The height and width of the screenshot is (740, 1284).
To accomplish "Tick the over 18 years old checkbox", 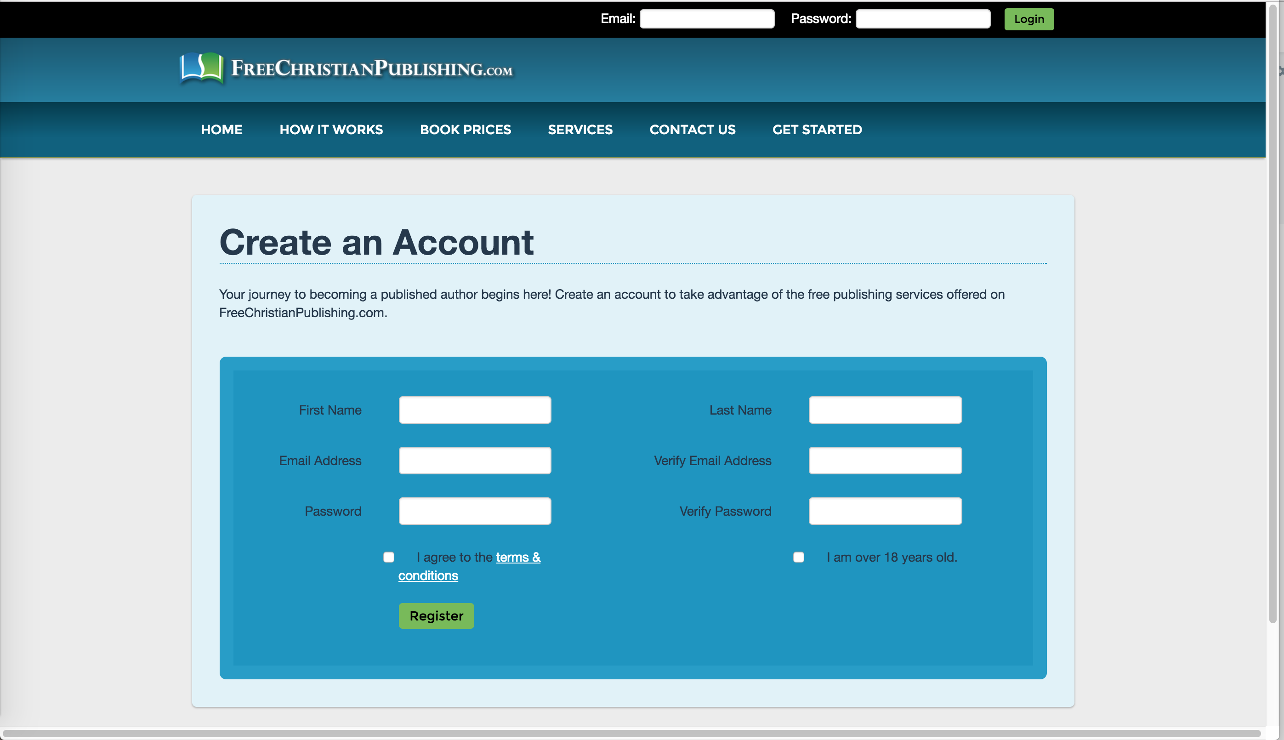I will click(798, 557).
